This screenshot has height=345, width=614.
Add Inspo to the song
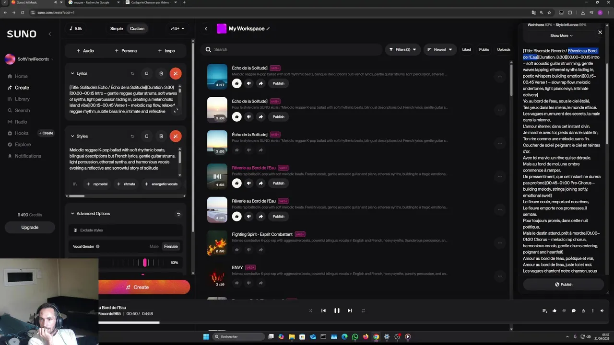pos(166,50)
